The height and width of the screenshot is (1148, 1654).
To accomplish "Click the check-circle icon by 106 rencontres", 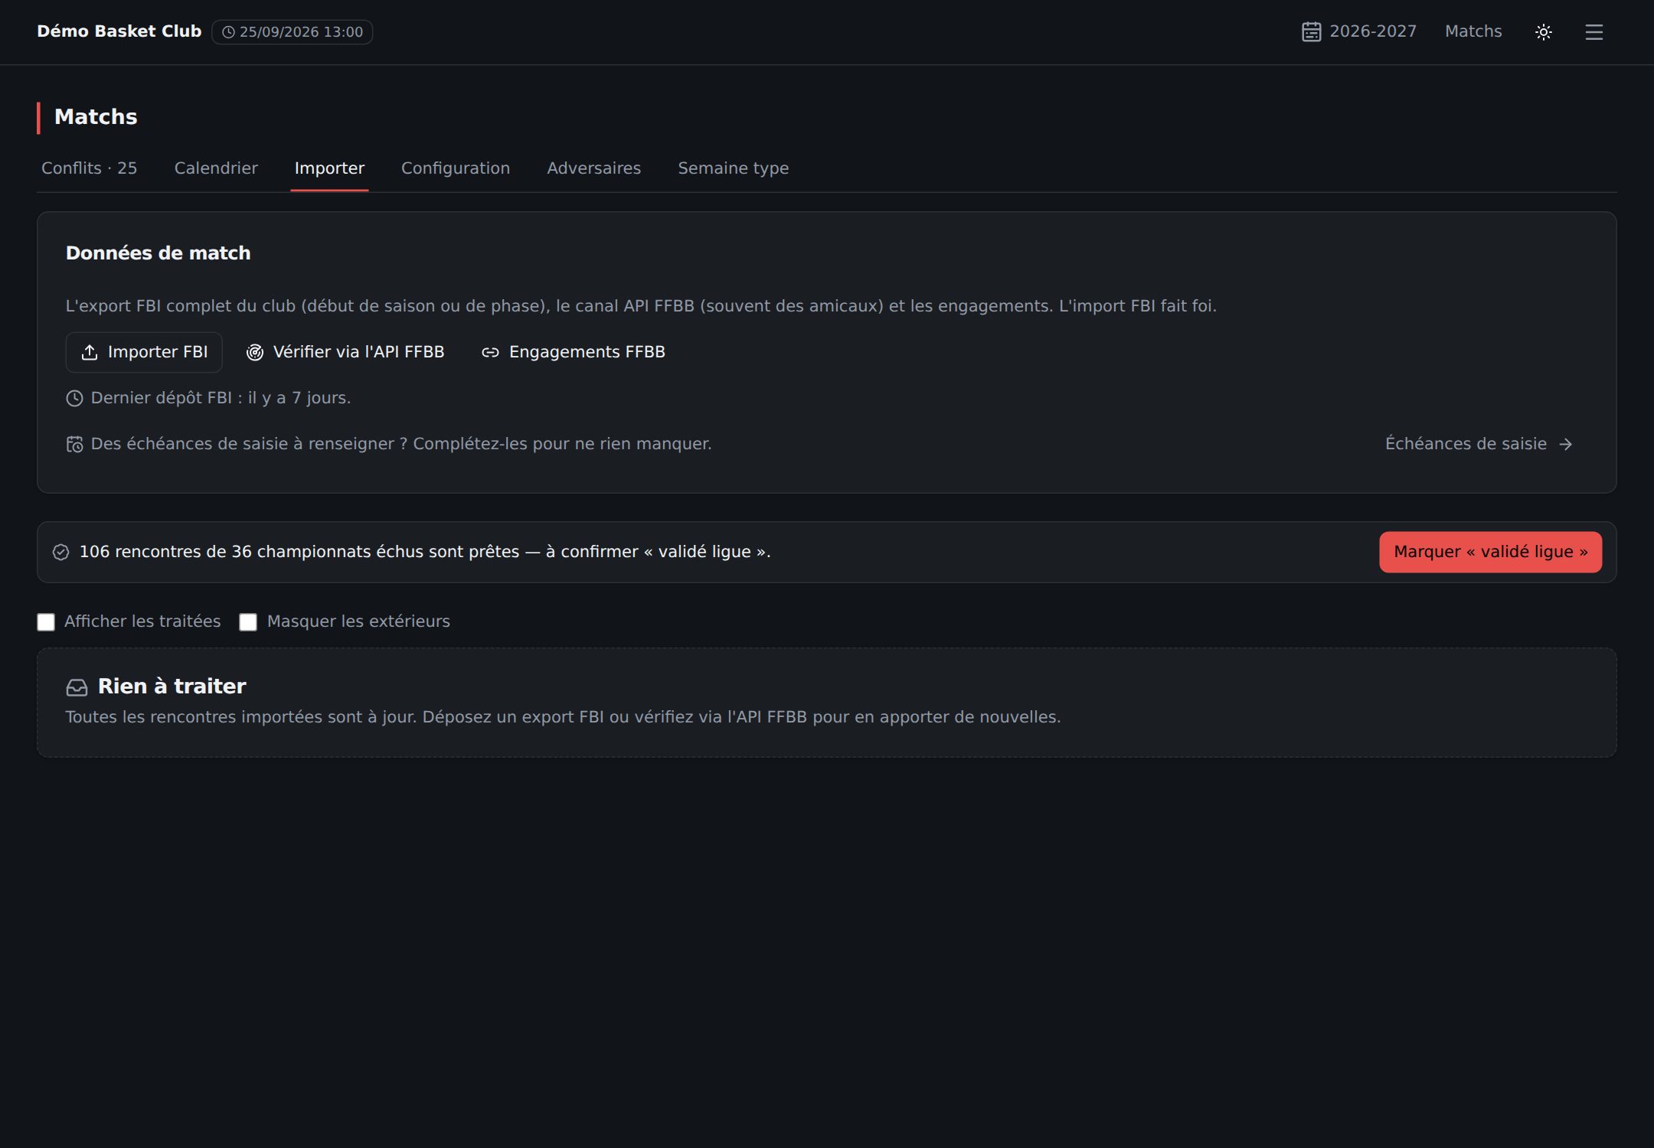I will (60, 552).
